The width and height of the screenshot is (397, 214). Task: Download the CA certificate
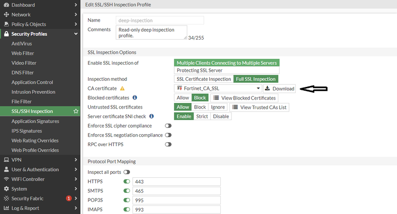point(280,88)
